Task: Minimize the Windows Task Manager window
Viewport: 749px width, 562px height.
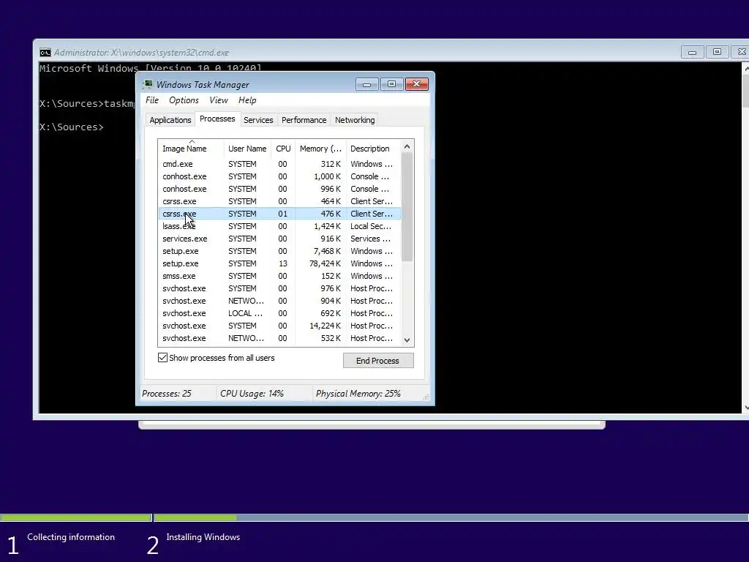Action: tap(367, 84)
